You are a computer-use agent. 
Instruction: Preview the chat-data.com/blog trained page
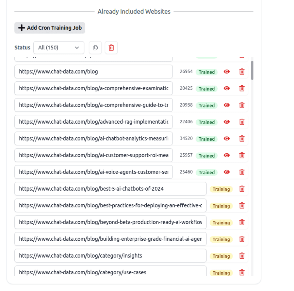tap(226, 72)
